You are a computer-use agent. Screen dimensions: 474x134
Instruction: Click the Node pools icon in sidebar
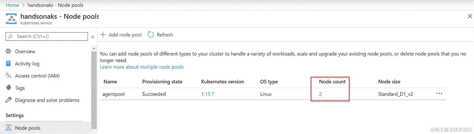pos(8,128)
